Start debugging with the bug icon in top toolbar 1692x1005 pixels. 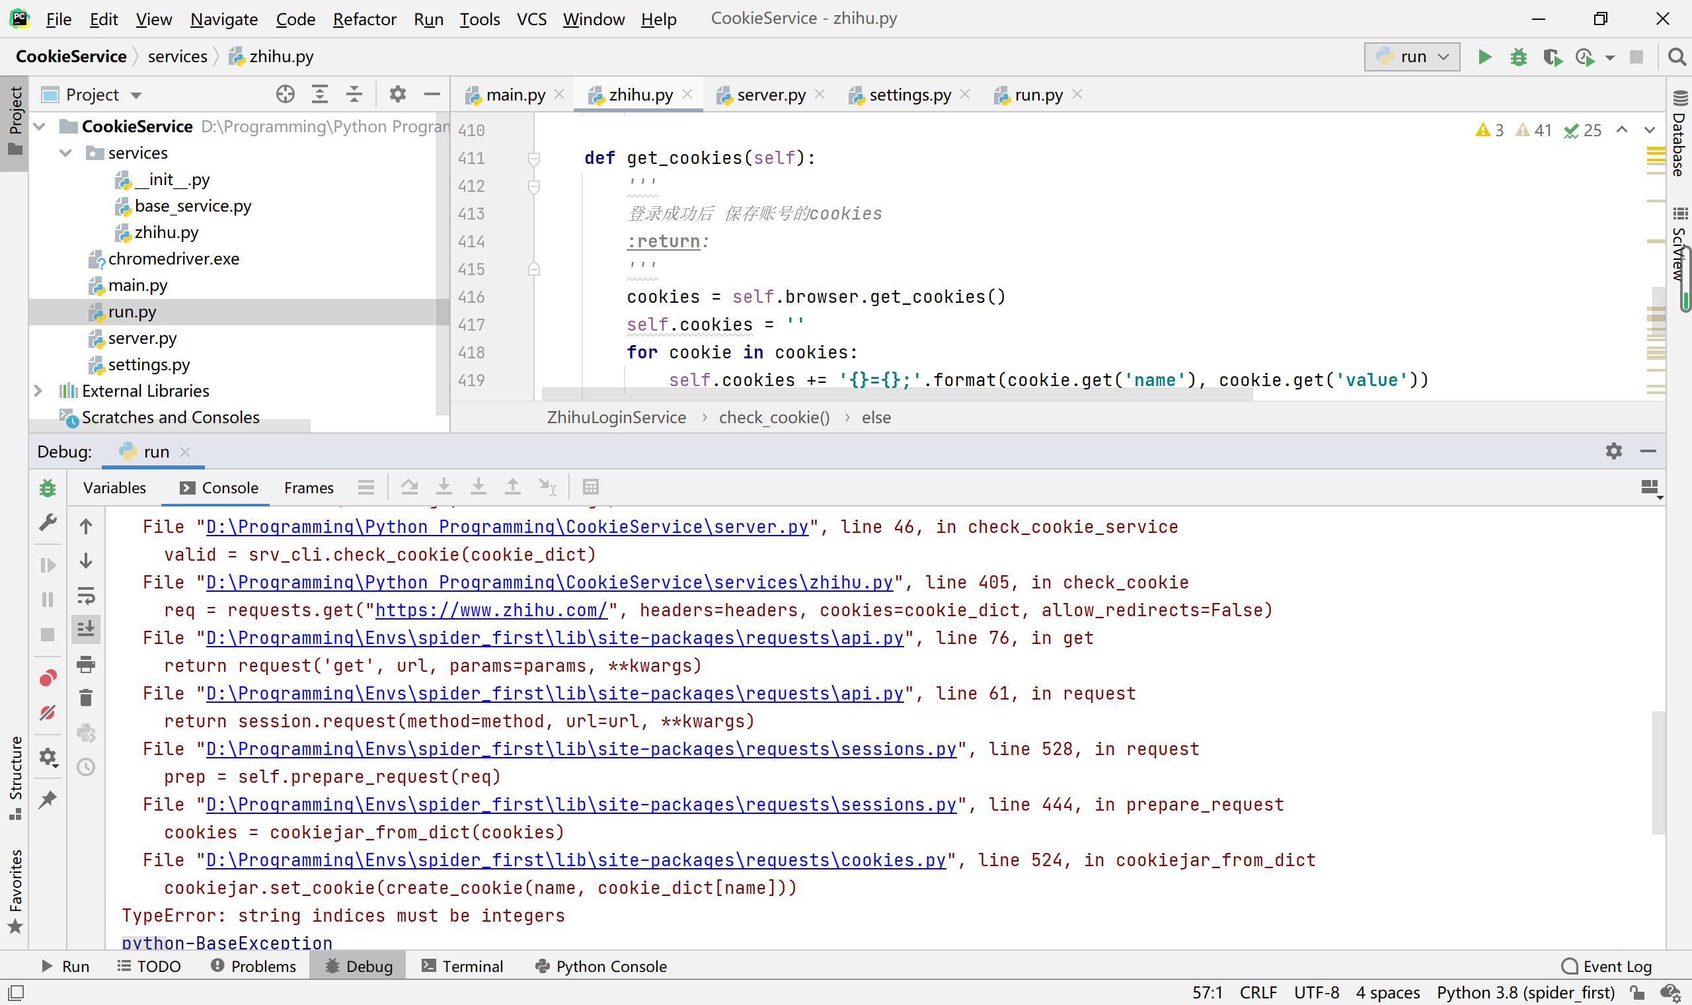(x=1519, y=57)
